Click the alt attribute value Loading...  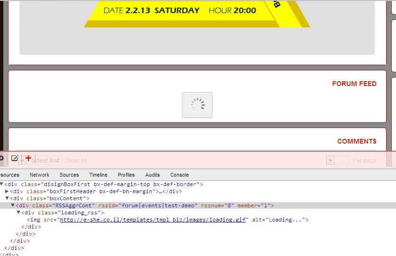[x=285, y=220]
